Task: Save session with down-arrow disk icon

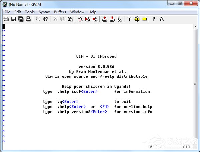Action: click(x=112, y=19)
